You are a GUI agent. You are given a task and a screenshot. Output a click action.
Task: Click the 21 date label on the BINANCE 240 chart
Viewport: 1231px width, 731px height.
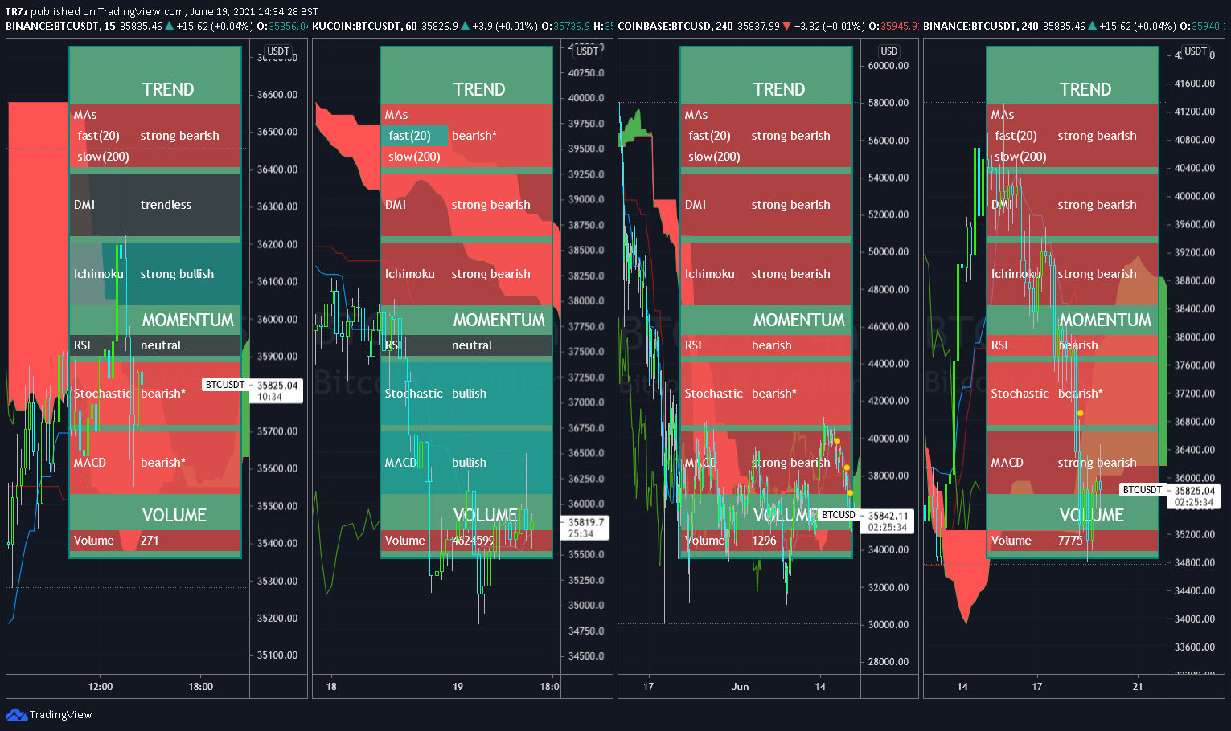coord(1138,687)
